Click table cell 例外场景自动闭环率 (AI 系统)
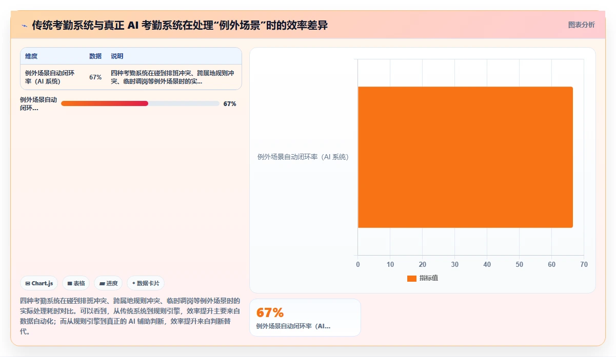The width and height of the screenshot is (616, 357). pyautogui.click(x=50, y=77)
